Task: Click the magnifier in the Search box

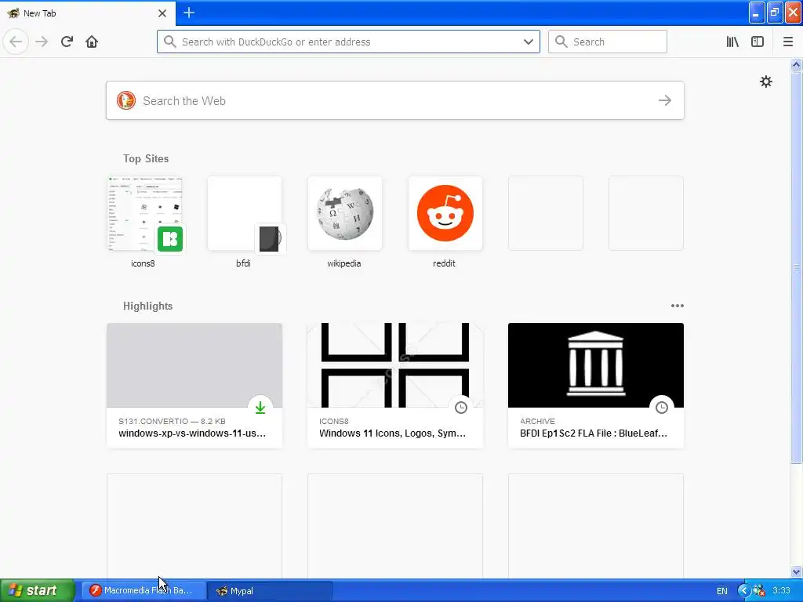Action: tap(561, 42)
